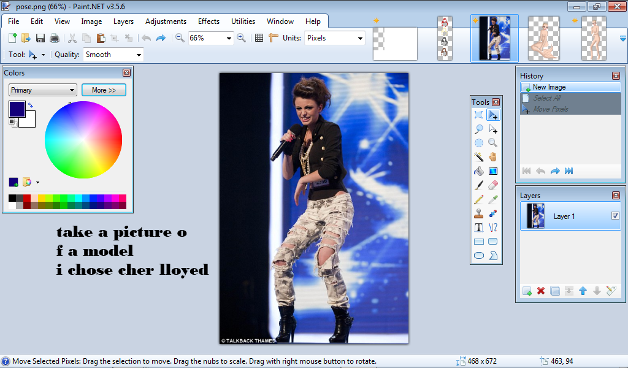Open the Utilities menu
This screenshot has width=628, height=368.
243,21
